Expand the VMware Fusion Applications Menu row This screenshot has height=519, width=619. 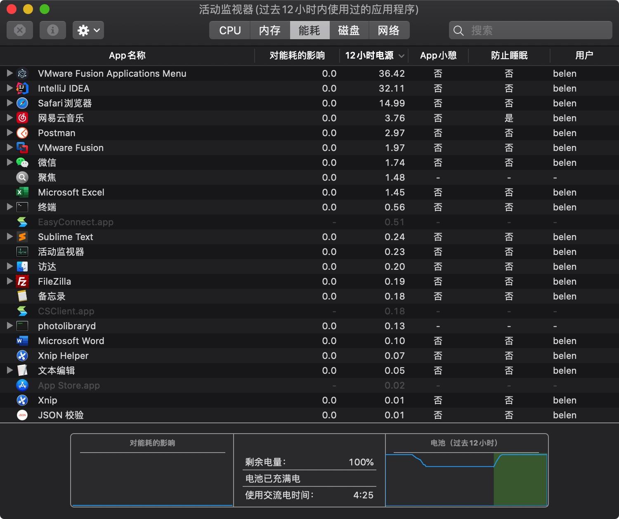coord(10,73)
